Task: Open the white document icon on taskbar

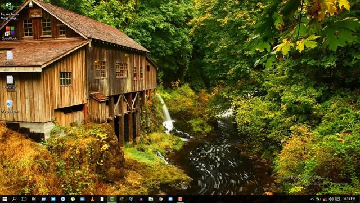Action: click(102, 199)
